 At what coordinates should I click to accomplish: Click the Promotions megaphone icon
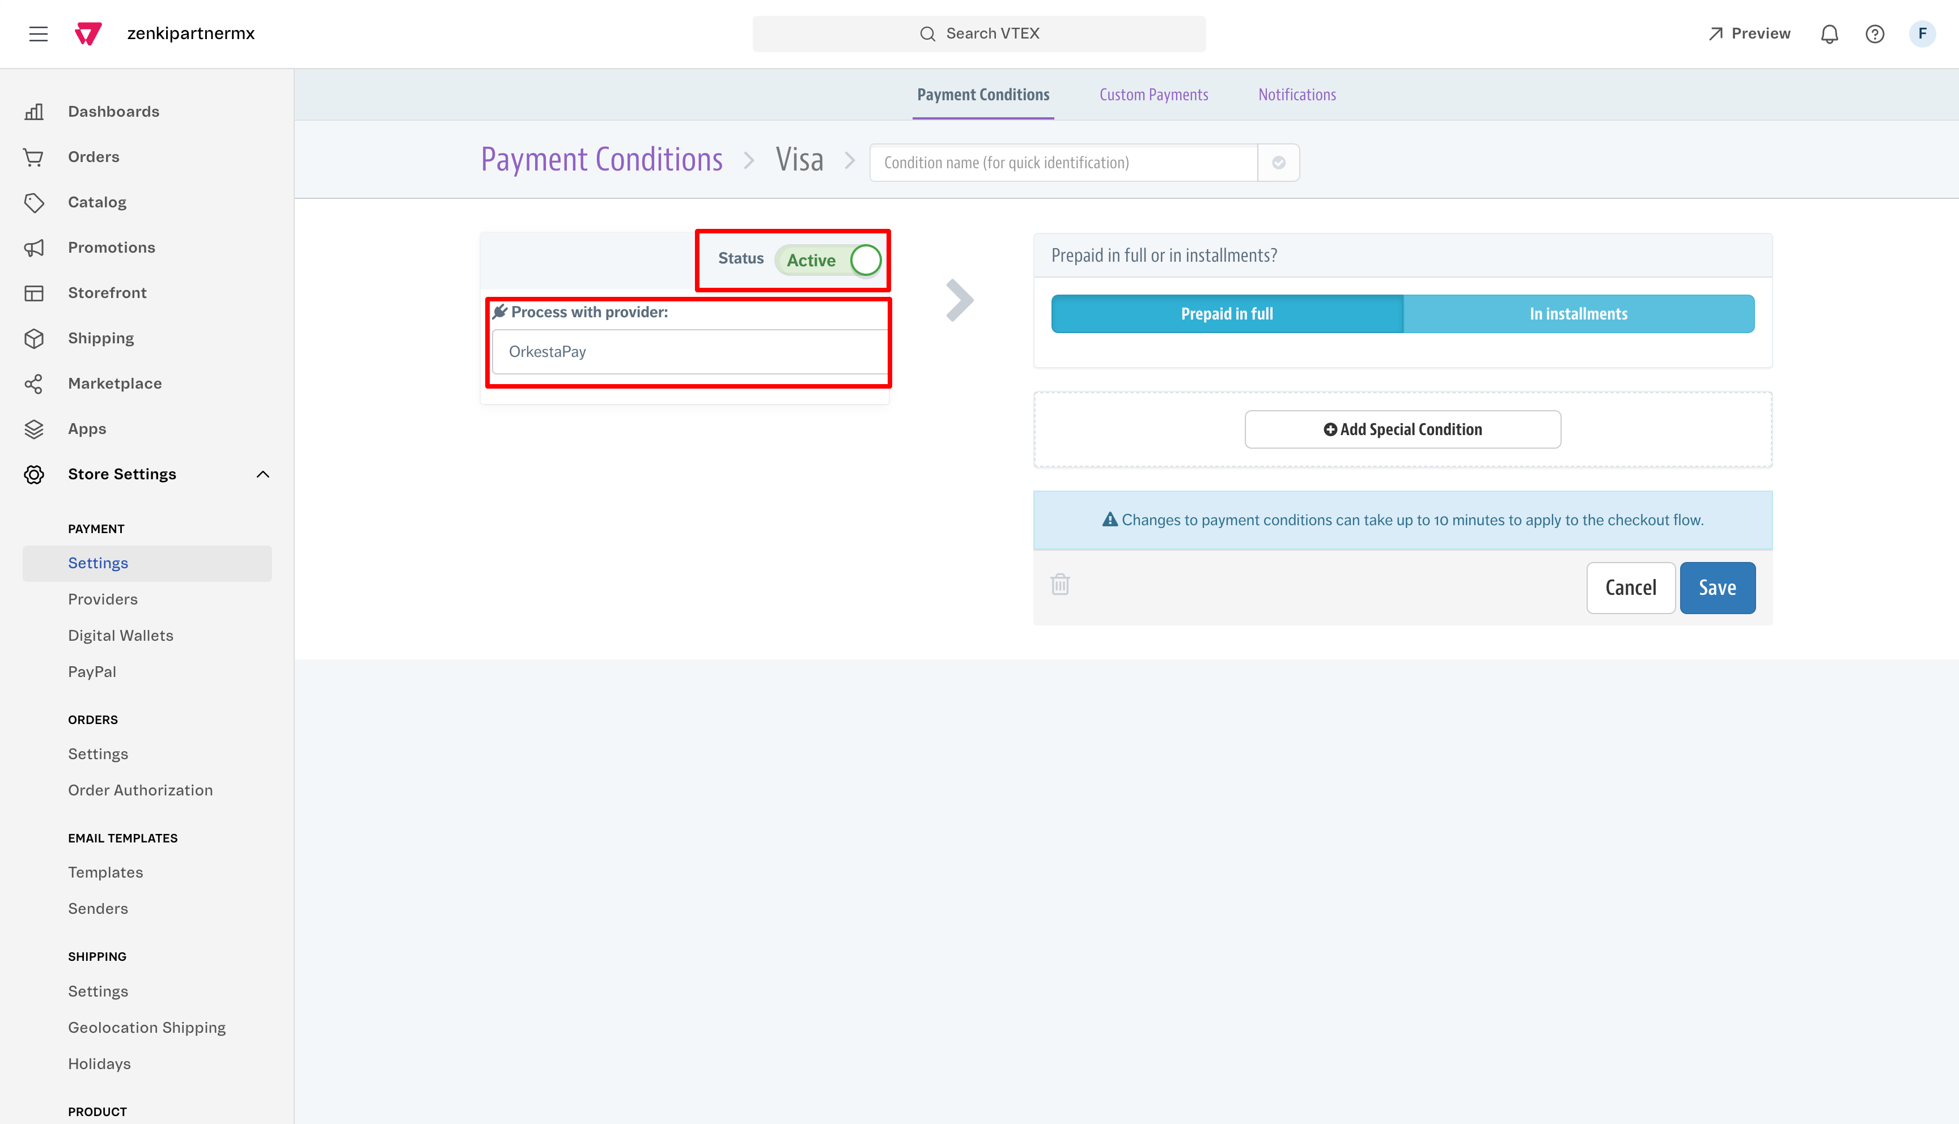(x=34, y=248)
